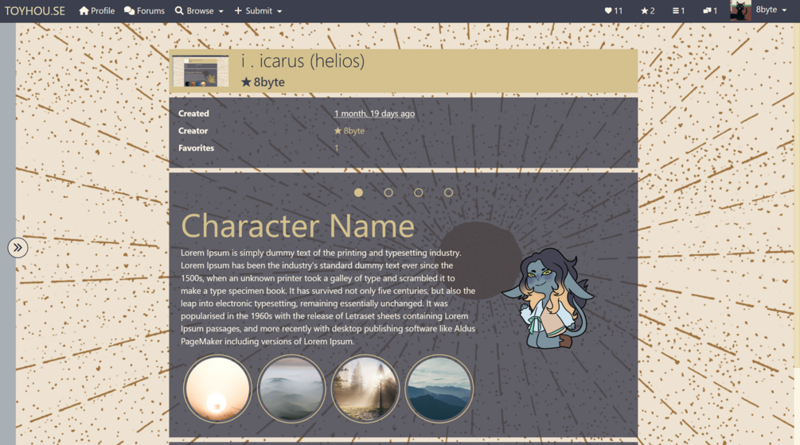Open the comments notifications icon showing 1

[x=710, y=10]
